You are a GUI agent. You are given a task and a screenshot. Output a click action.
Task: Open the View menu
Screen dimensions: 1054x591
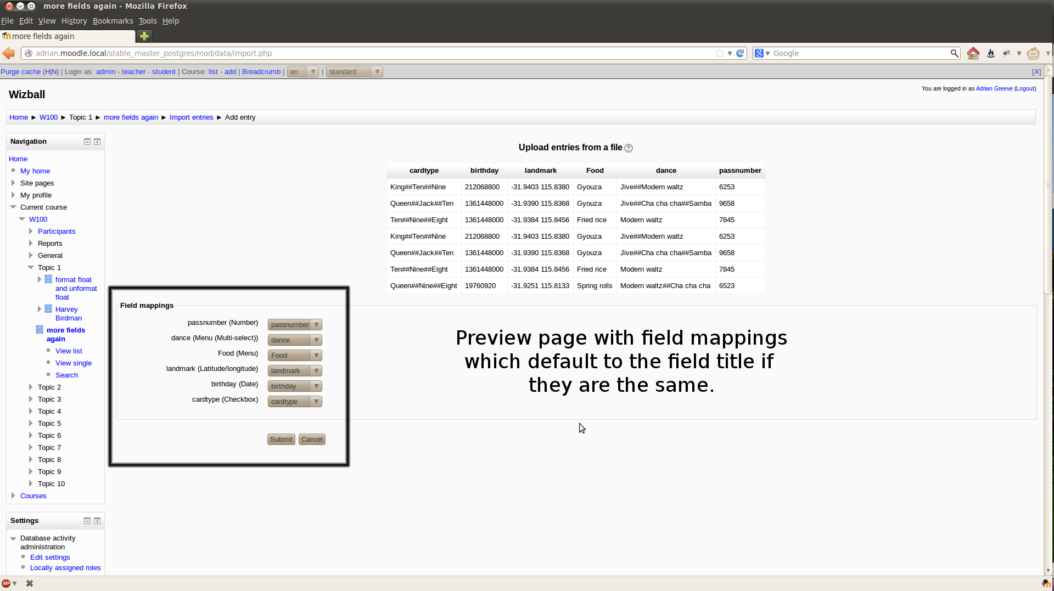(47, 21)
